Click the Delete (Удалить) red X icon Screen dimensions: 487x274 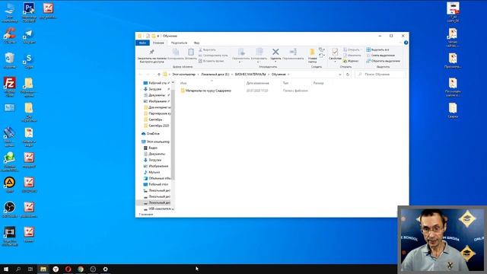(x=275, y=52)
